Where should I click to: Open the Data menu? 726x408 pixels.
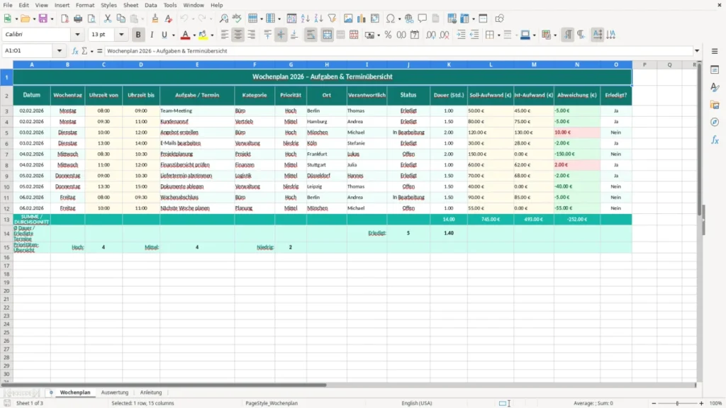click(150, 5)
